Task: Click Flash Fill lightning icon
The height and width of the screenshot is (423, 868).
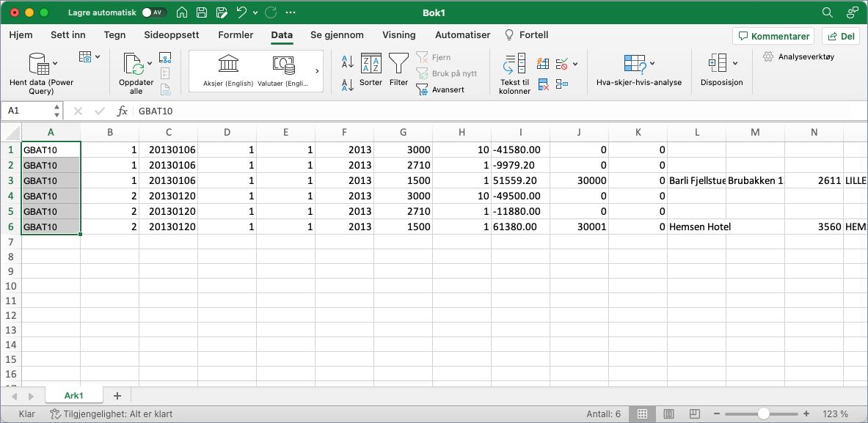Action: [543, 64]
